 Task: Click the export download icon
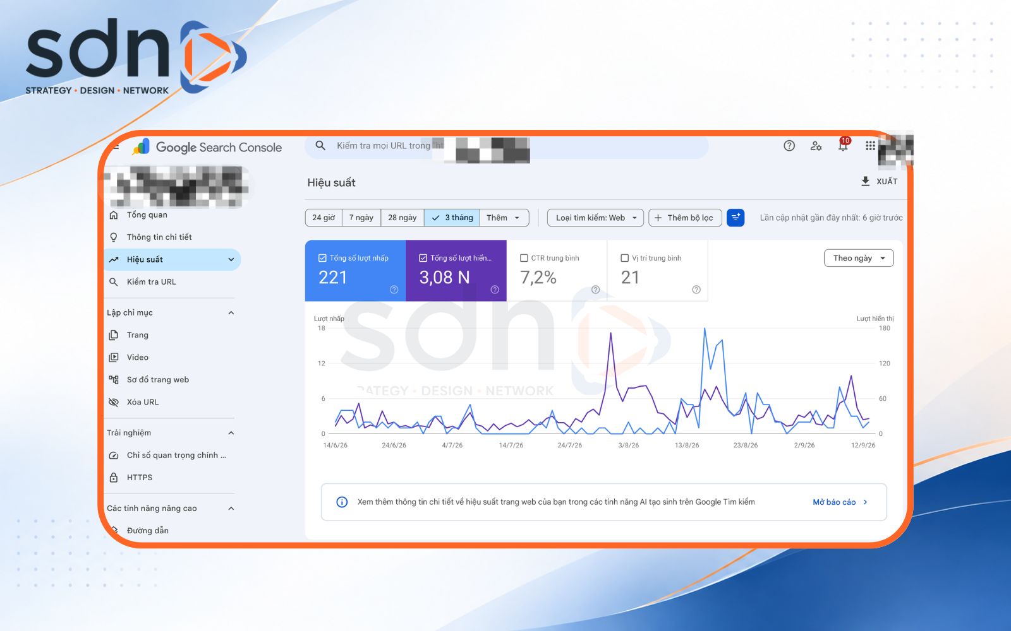pyautogui.click(x=866, y=181)
